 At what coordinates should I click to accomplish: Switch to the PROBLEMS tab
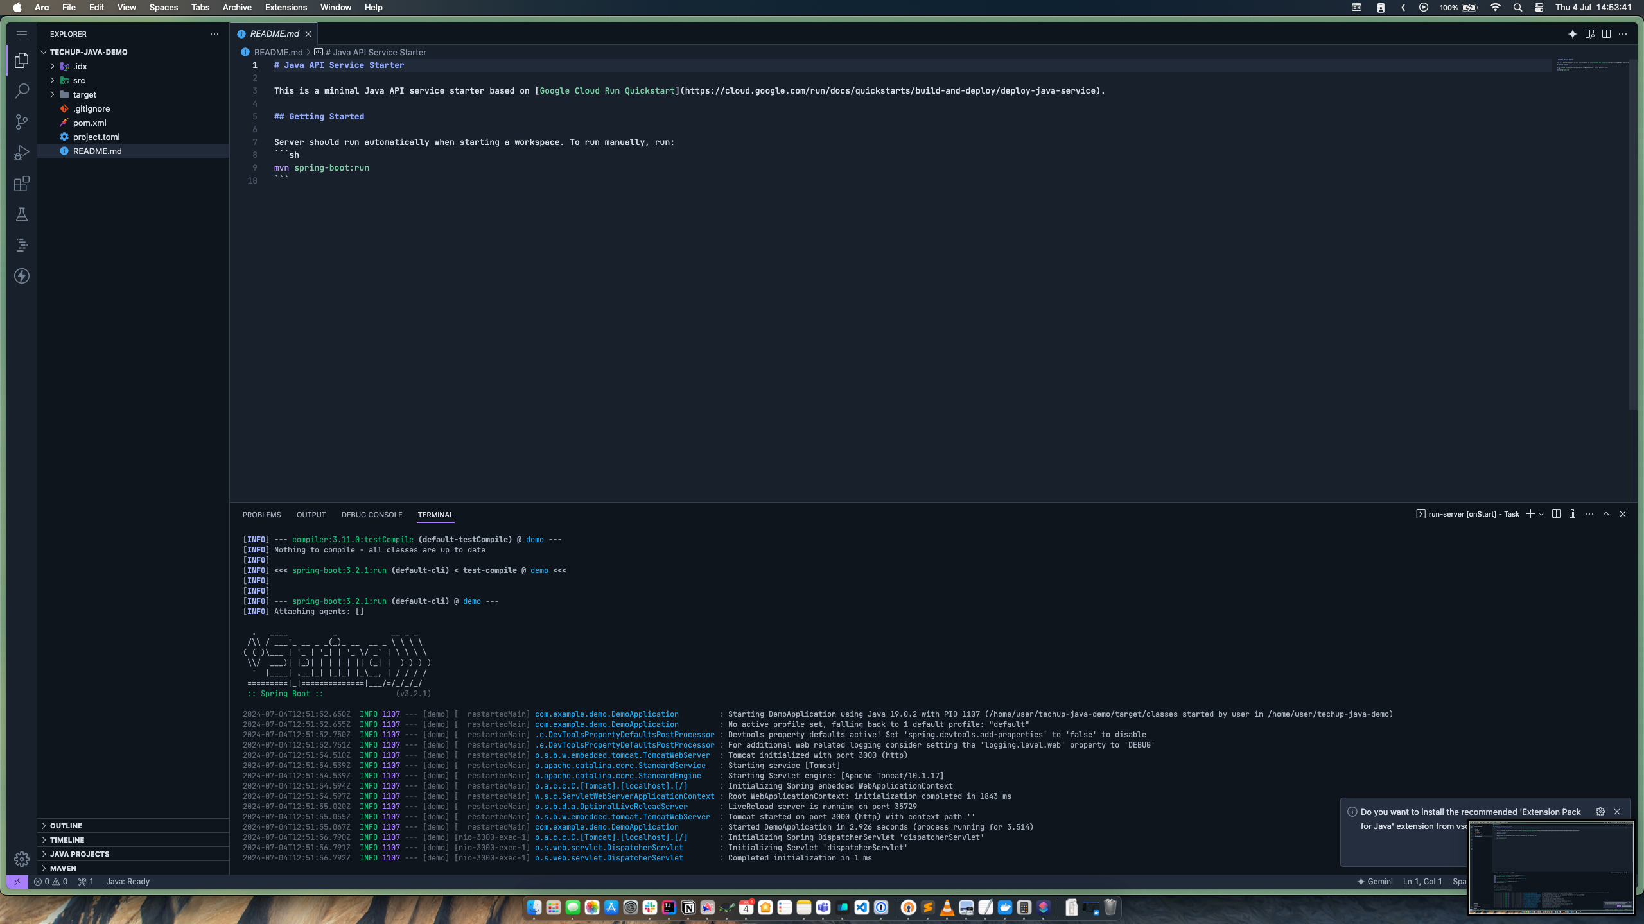point(261,515)
